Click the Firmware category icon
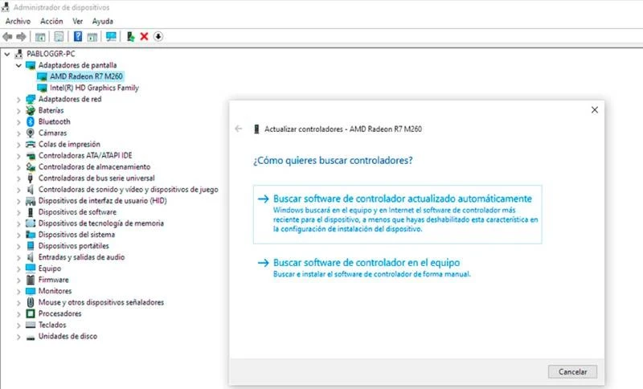The height and width of the screenshot is (389, 643). click(x=31, y=280)
